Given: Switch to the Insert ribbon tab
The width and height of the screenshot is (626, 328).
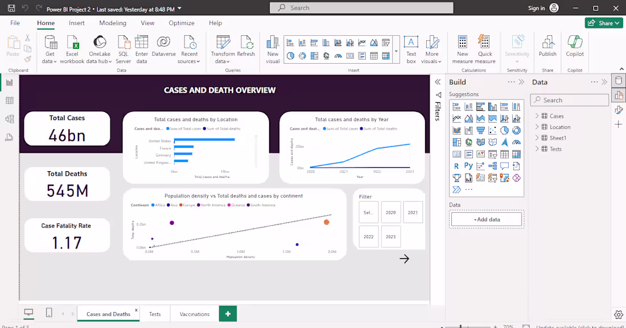Looking at the screenshot, I should [x=77, y=23].
